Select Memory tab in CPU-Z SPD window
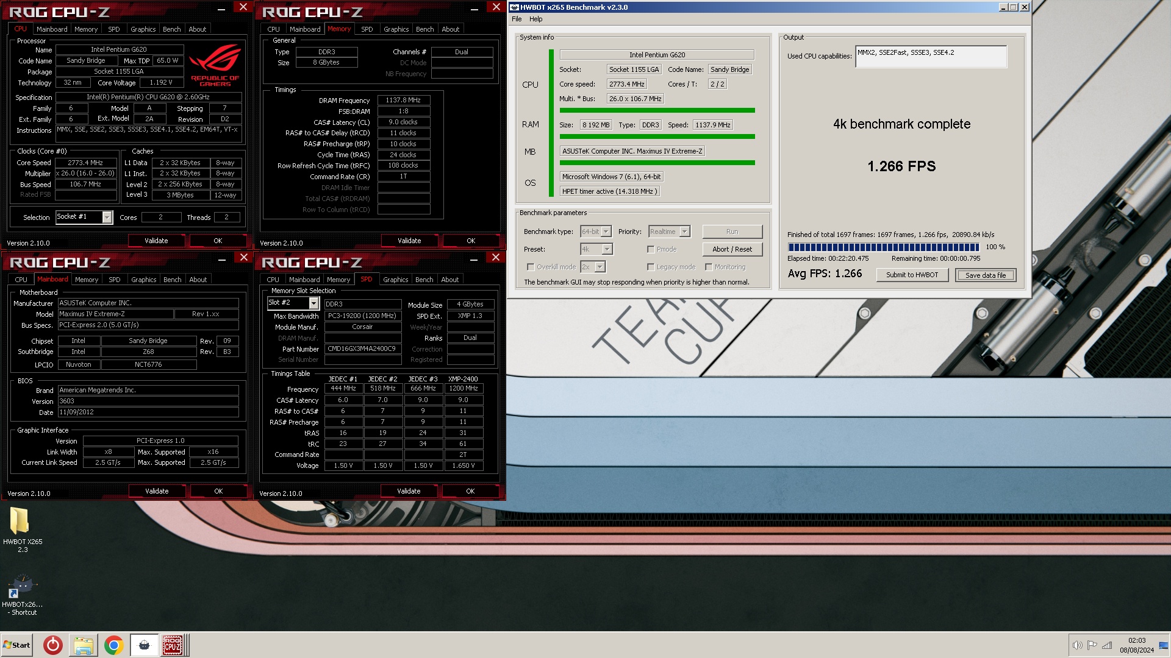The image size is (1171, 658). [x=338, y=280]
